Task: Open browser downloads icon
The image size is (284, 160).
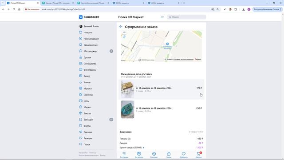Action: tap(244, 9)
